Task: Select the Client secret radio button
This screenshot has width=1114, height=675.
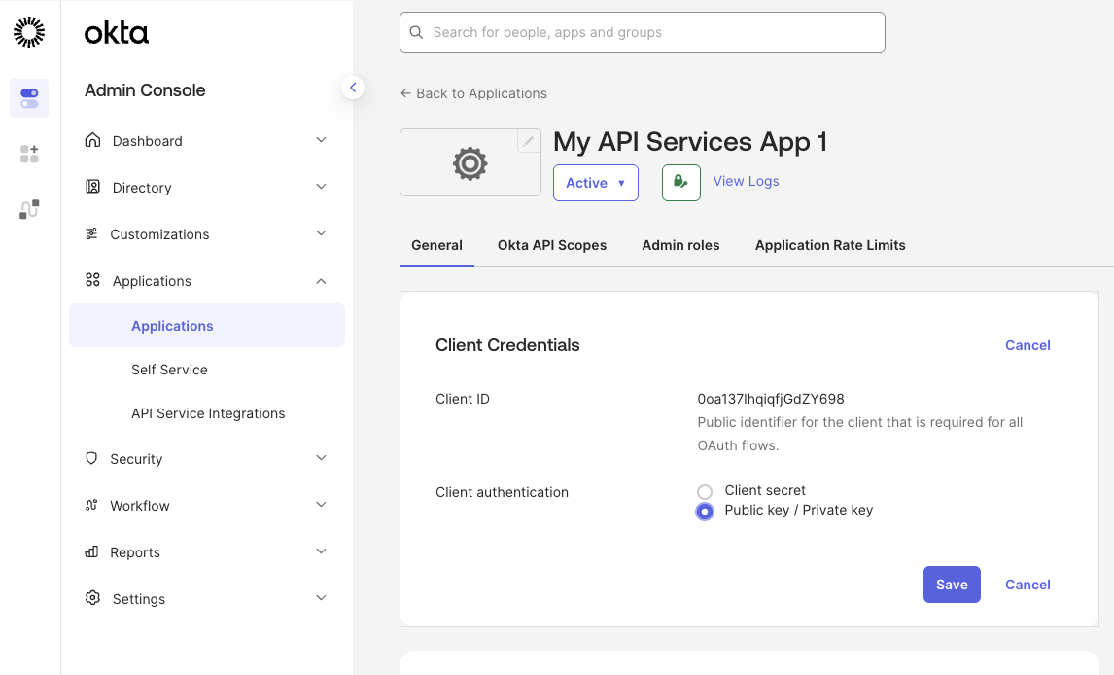Action: coord(705,492)
